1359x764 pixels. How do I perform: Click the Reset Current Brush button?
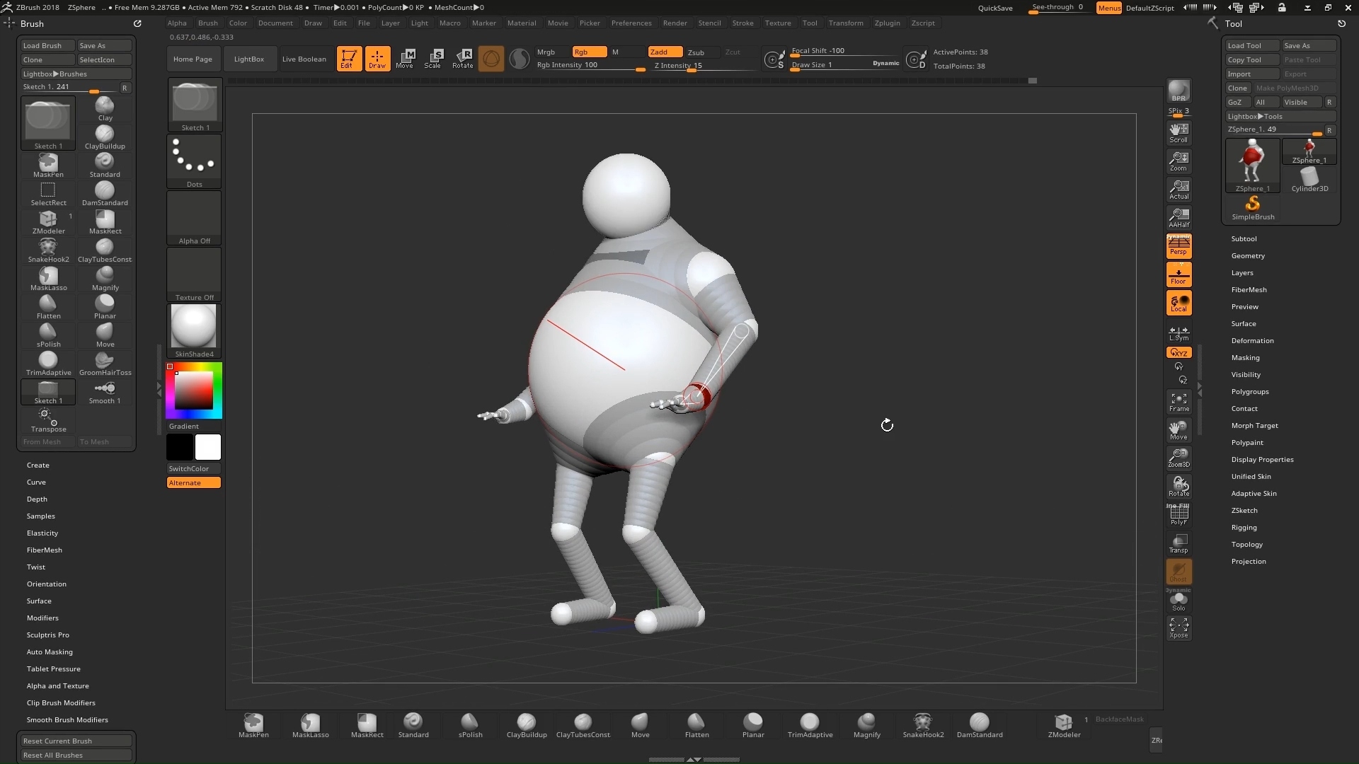(x=75, y=741)
